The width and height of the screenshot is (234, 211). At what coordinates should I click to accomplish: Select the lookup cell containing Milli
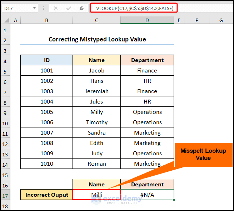click(96, 195)
